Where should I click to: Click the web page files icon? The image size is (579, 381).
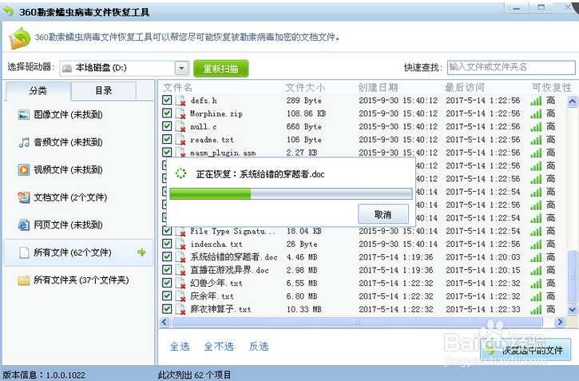pos(24,224)
